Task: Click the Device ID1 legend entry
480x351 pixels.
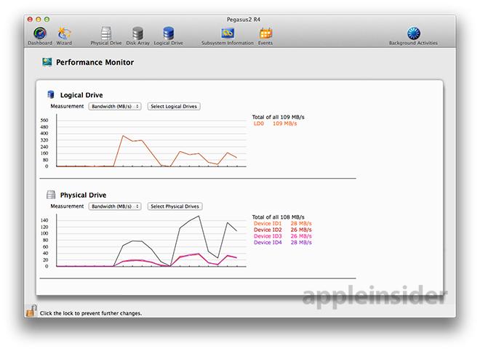Action: pyautogui.click(x=283, y=223)
